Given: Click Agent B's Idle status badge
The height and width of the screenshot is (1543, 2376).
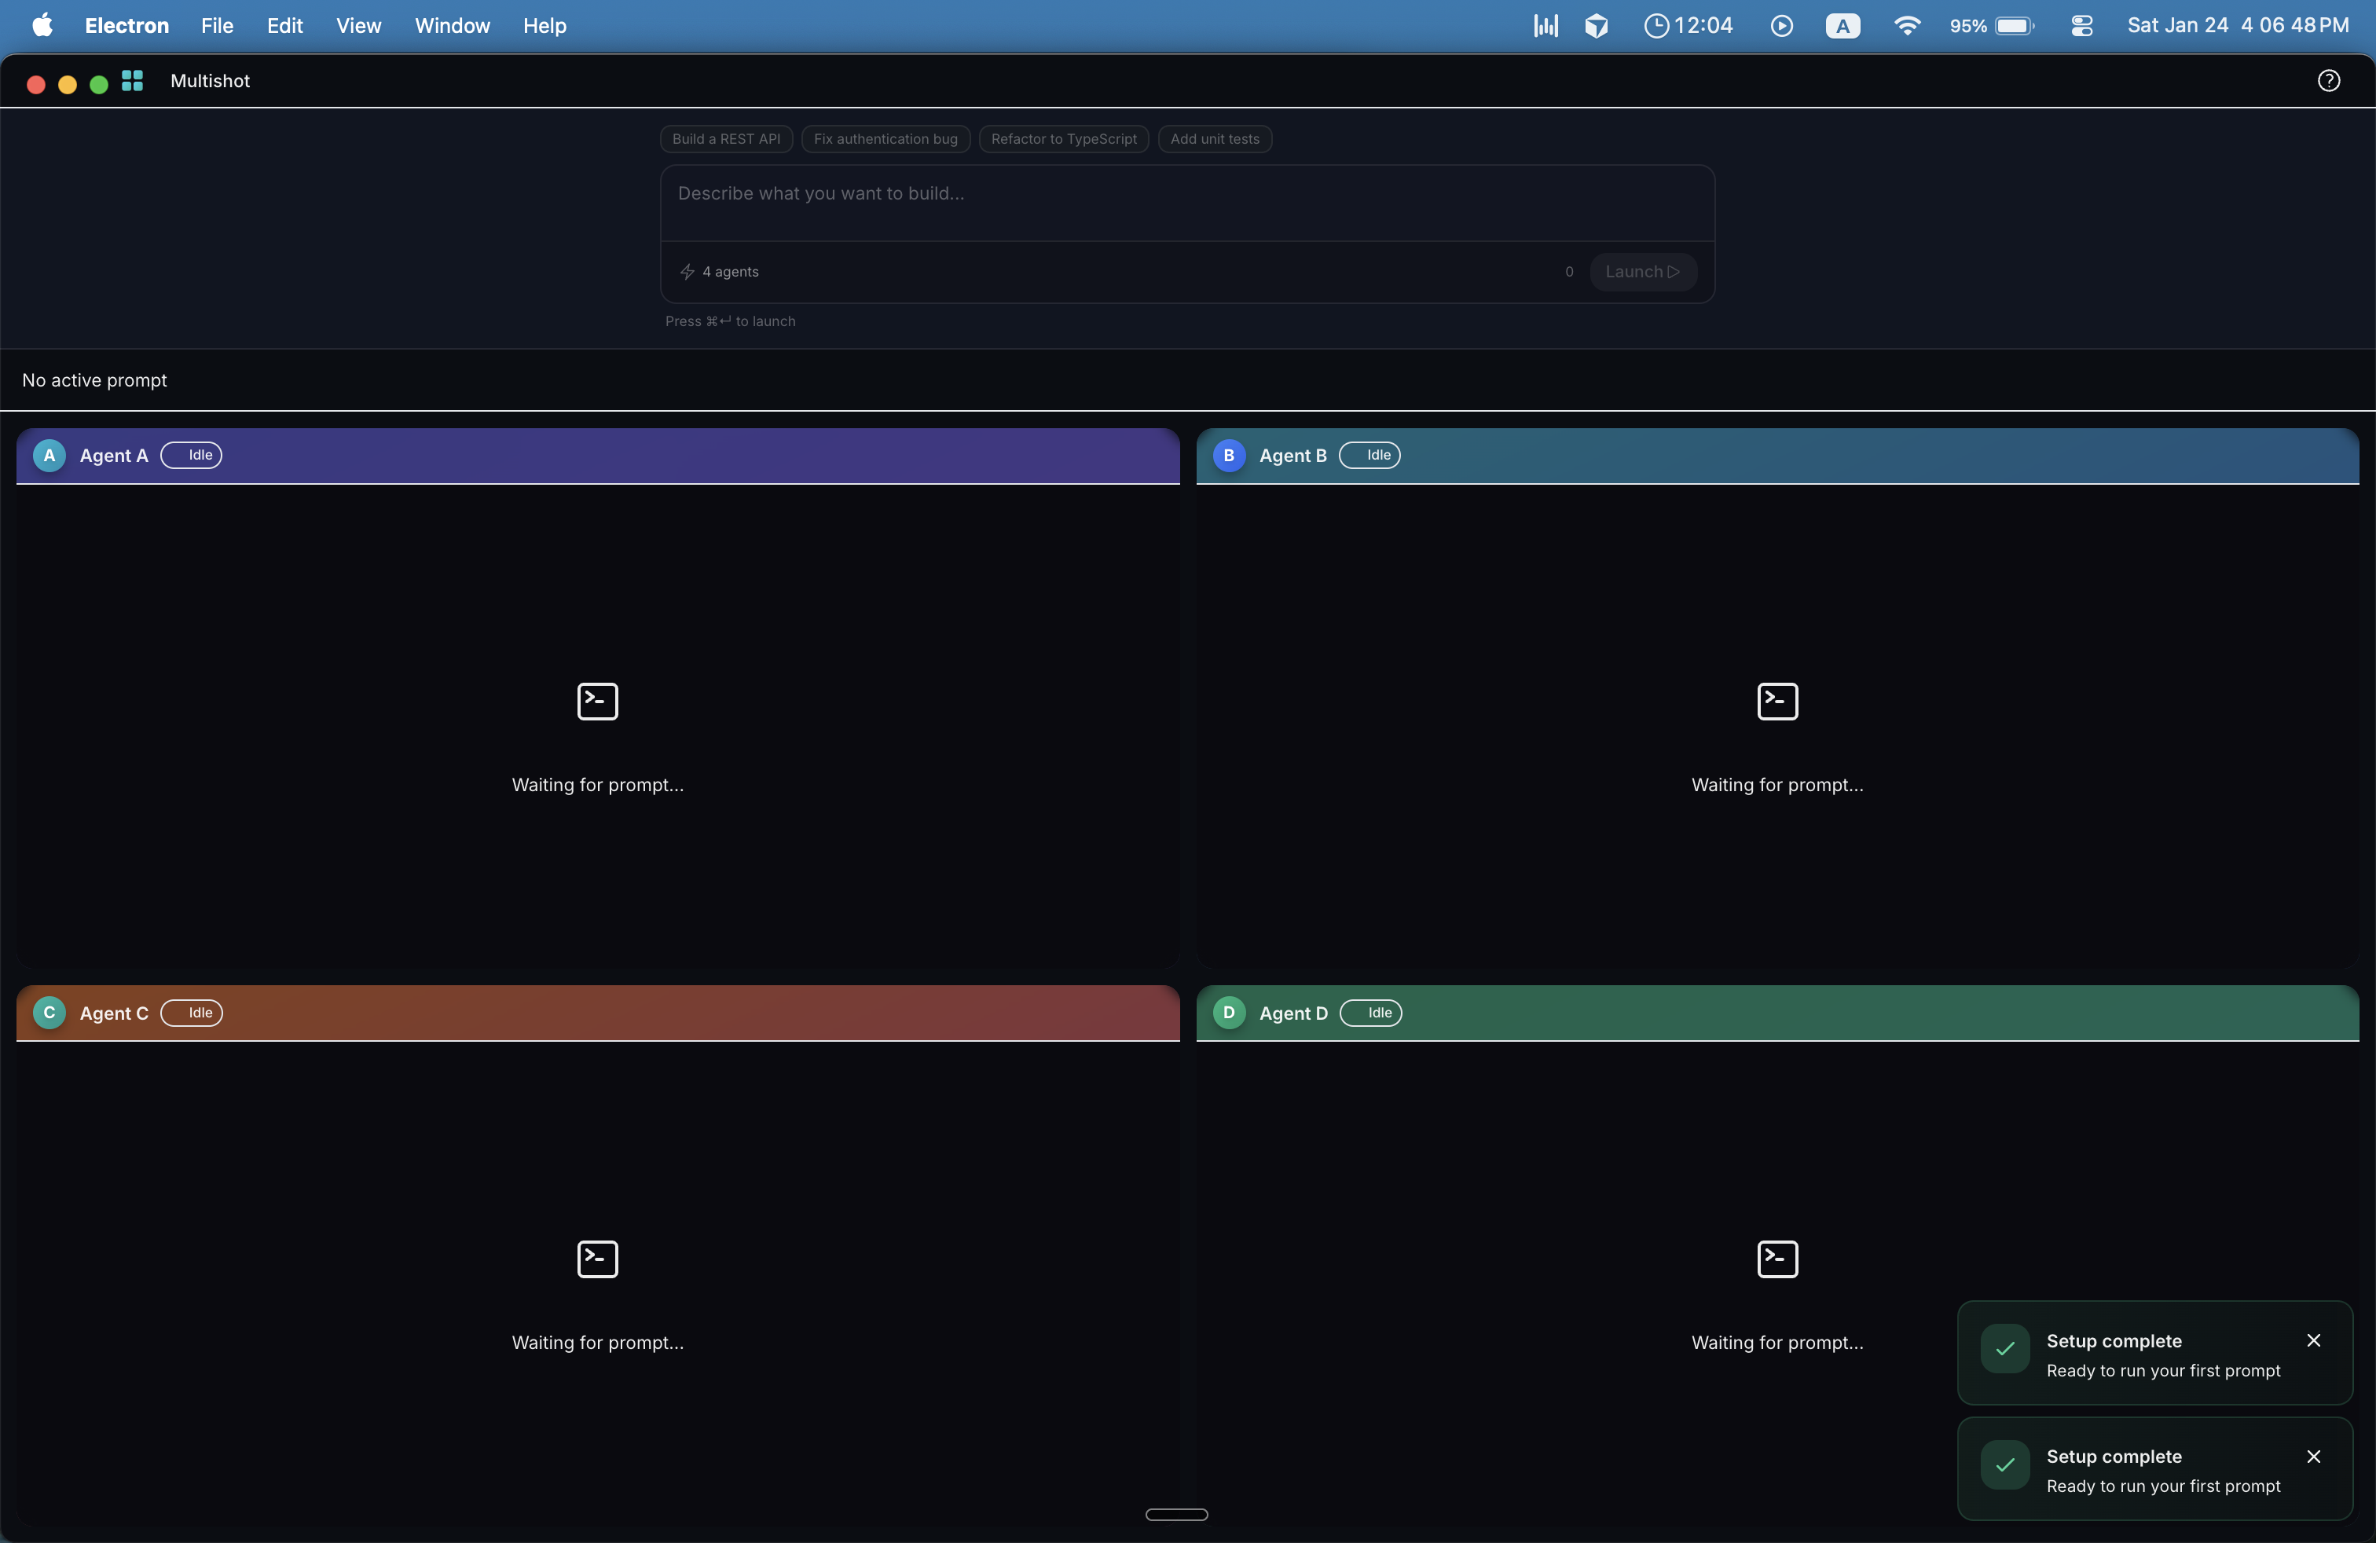Looking at the screenshot, I should coord(1369,455).
